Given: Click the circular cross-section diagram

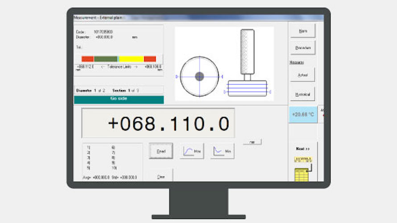Looking at the screenshot, I should click(199, 77).
